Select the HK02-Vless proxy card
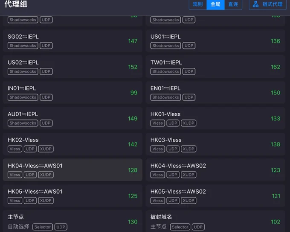Viewport: 290px width, 232px height. click(x=72, y=144)
